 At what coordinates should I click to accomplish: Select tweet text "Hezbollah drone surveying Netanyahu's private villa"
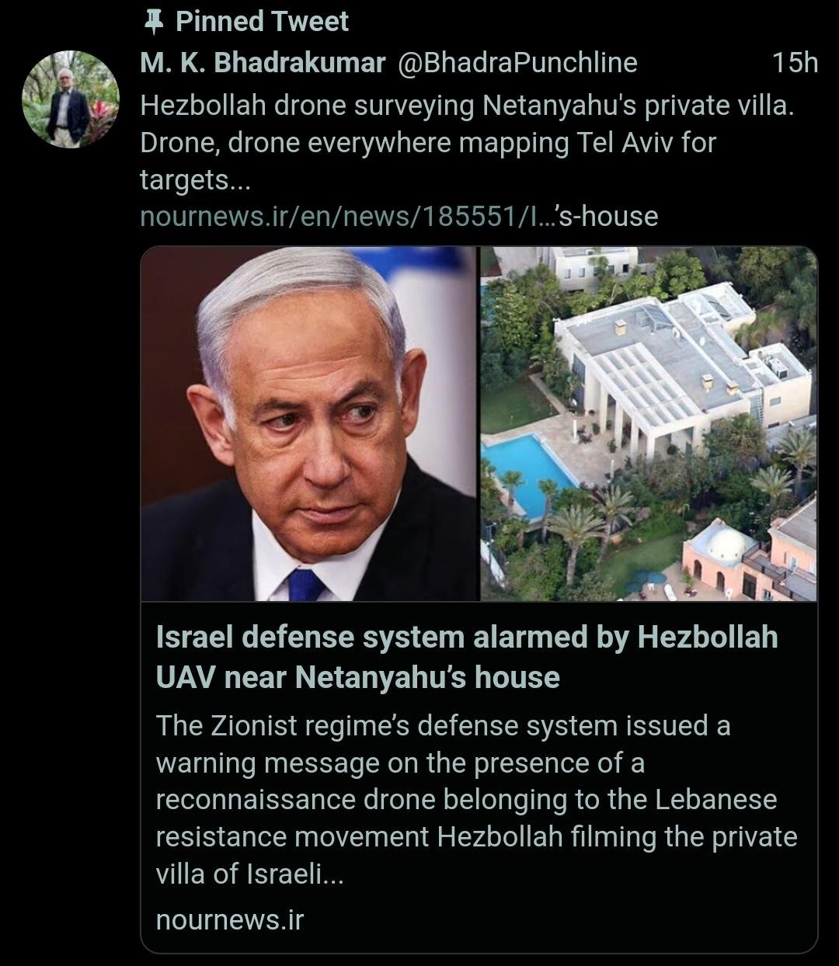(467, 106)
